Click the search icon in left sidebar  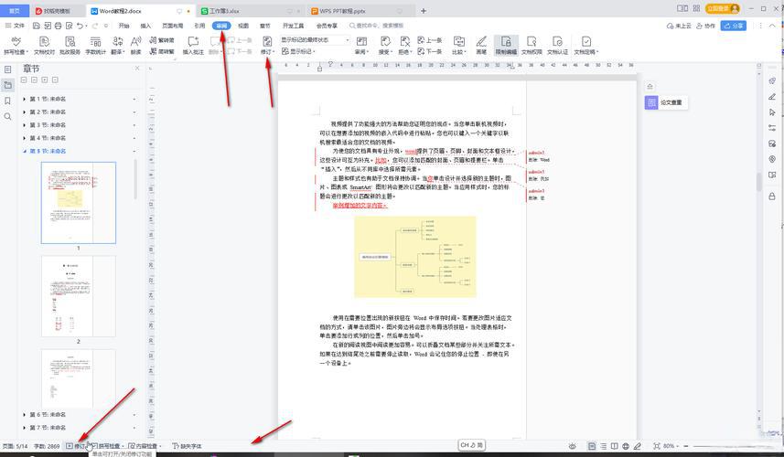coord(8,116)
